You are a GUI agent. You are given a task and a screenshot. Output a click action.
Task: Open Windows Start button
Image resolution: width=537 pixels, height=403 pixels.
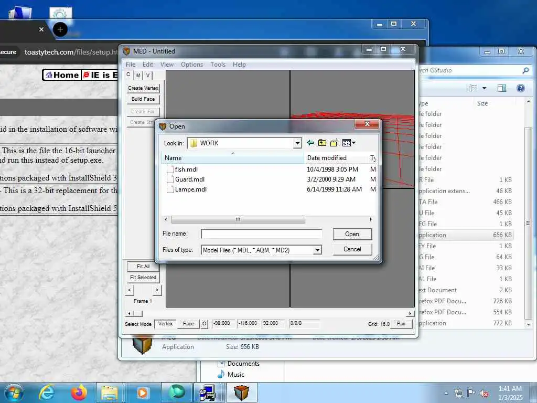coord(14,393)
